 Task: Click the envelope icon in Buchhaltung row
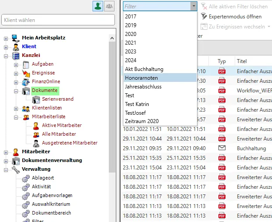tap(222, 148)
